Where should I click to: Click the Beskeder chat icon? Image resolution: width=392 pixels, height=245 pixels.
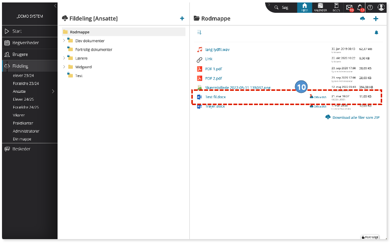(x=7, y=149)
